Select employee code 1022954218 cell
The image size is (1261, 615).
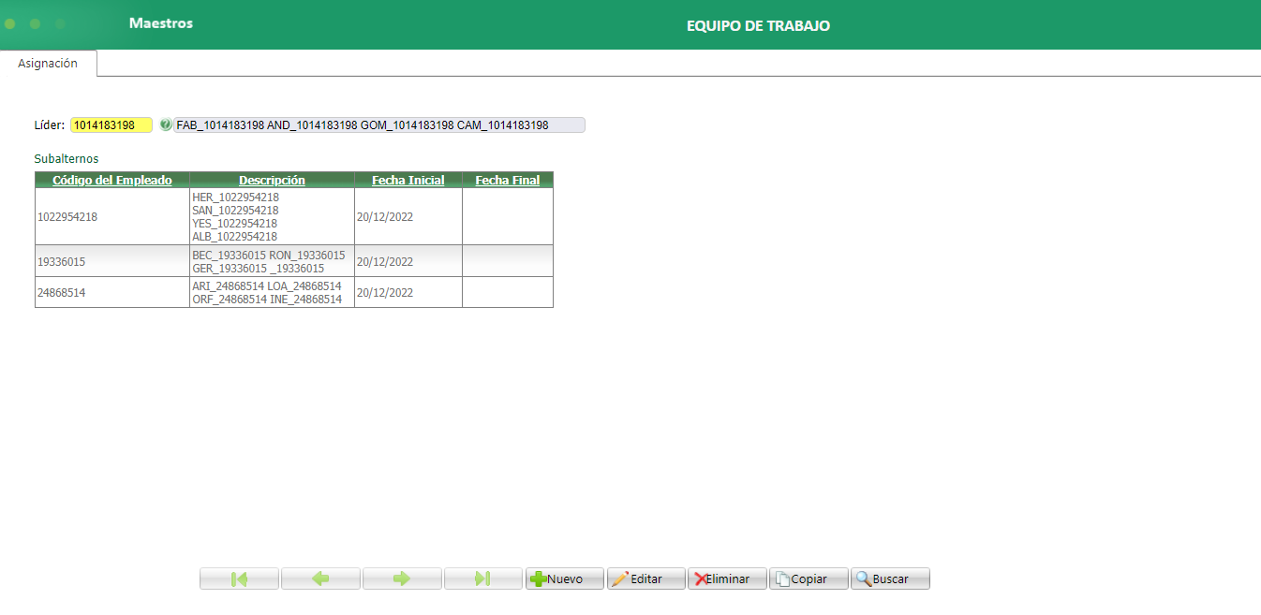click(112, 216)
